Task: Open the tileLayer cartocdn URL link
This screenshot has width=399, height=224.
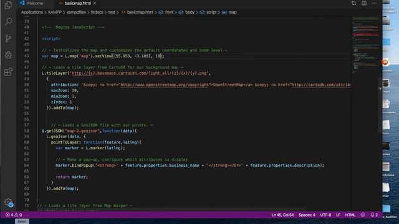Action: [140, 73]
